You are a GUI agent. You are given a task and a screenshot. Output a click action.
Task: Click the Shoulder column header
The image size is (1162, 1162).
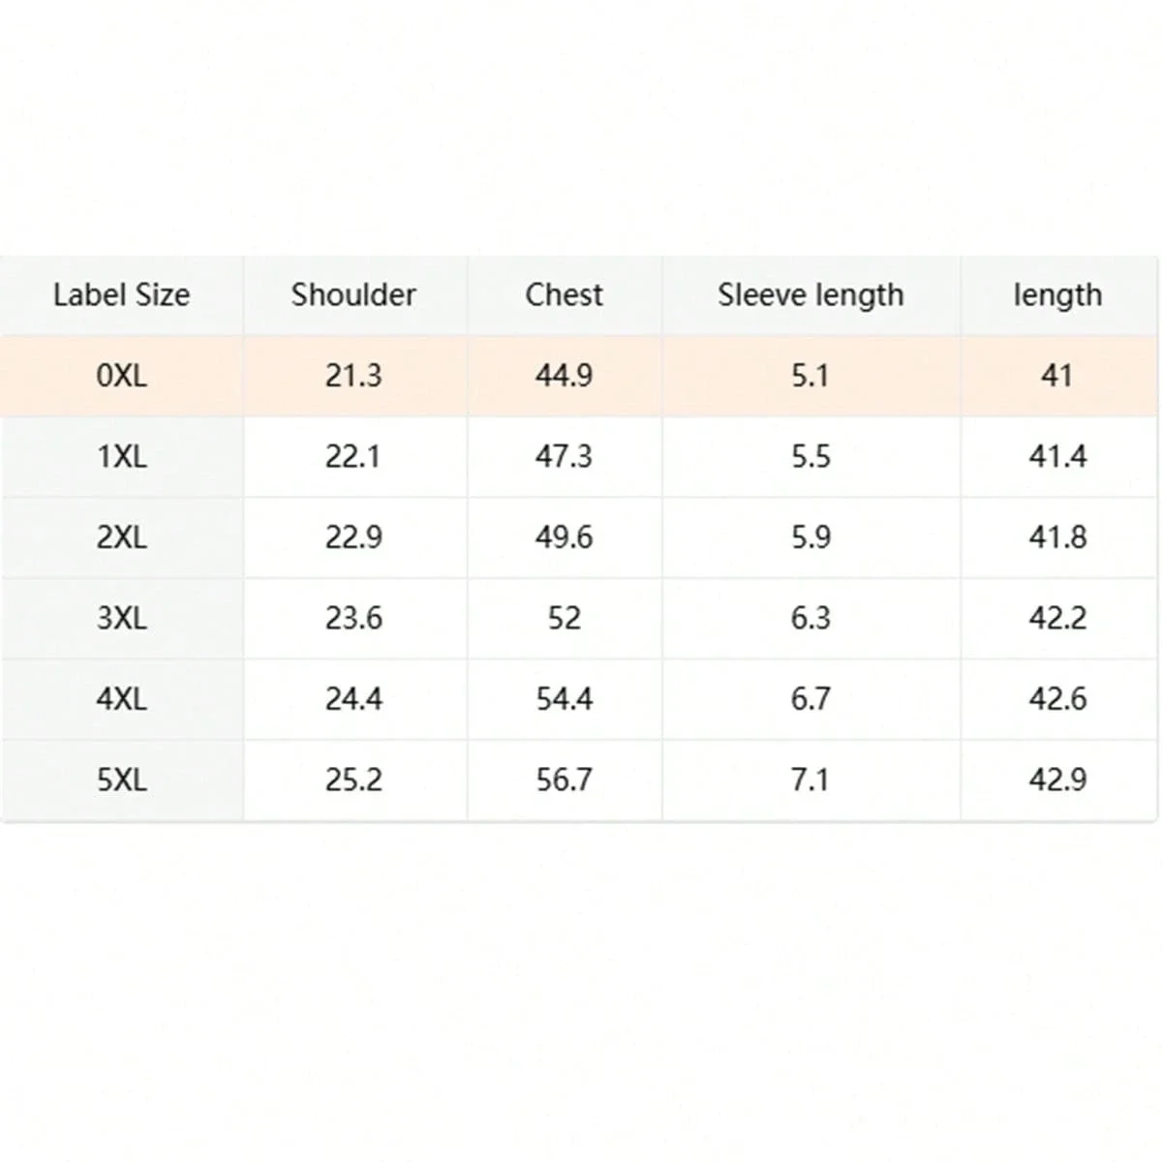coord(353,294)
